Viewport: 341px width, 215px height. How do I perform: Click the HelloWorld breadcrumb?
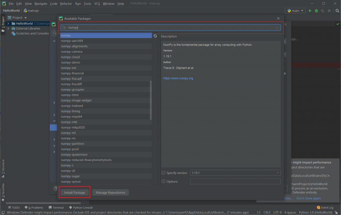[11, 10]
